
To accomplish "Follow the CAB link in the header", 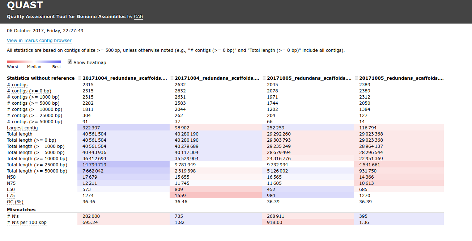I will tap(138, 17).
